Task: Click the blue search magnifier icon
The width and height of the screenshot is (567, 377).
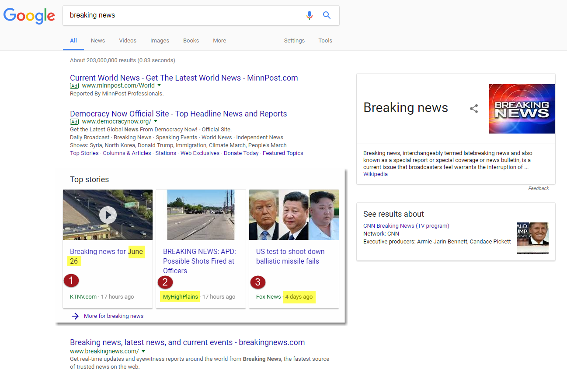Action: pos(327,15)
